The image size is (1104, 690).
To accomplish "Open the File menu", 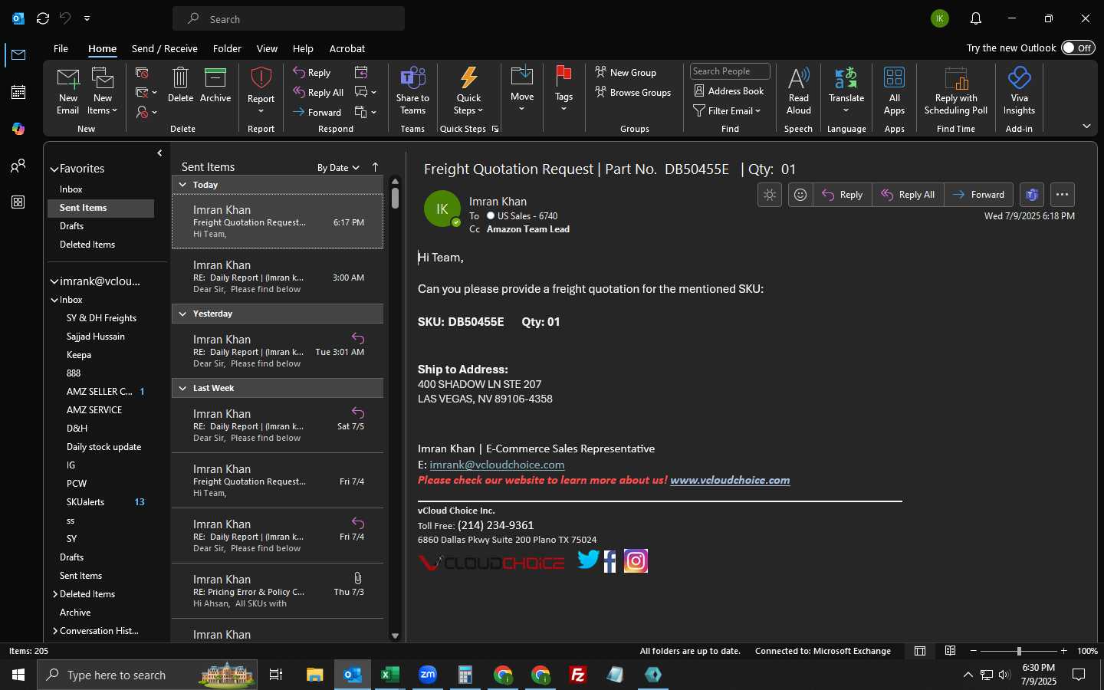I will [x=61, y=48].
